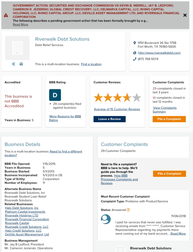Click '29 complaints closed in last 3 years'

169,91
